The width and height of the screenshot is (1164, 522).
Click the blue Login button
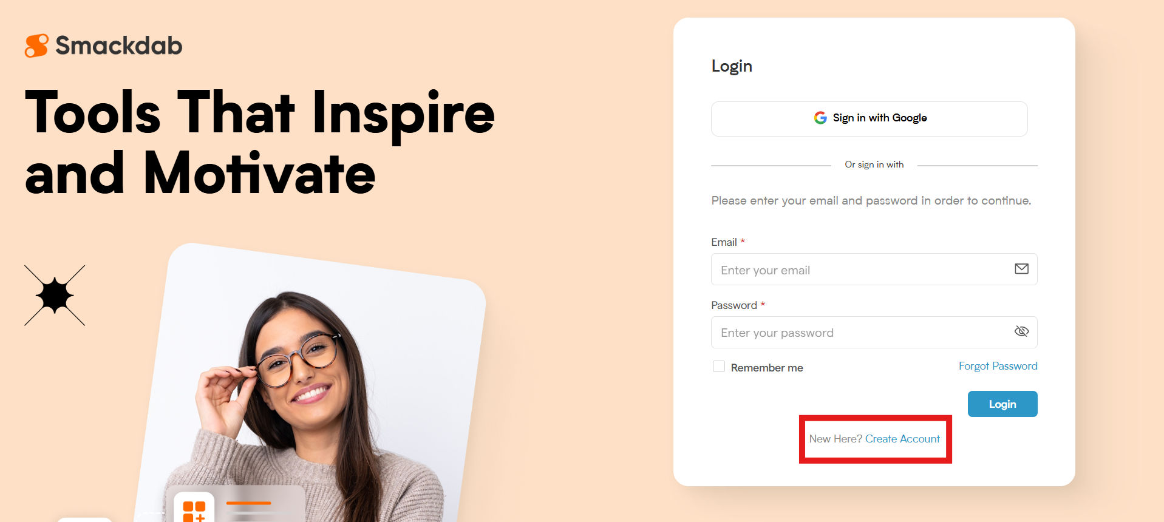pyautogui.click(x=1002, y=404)
